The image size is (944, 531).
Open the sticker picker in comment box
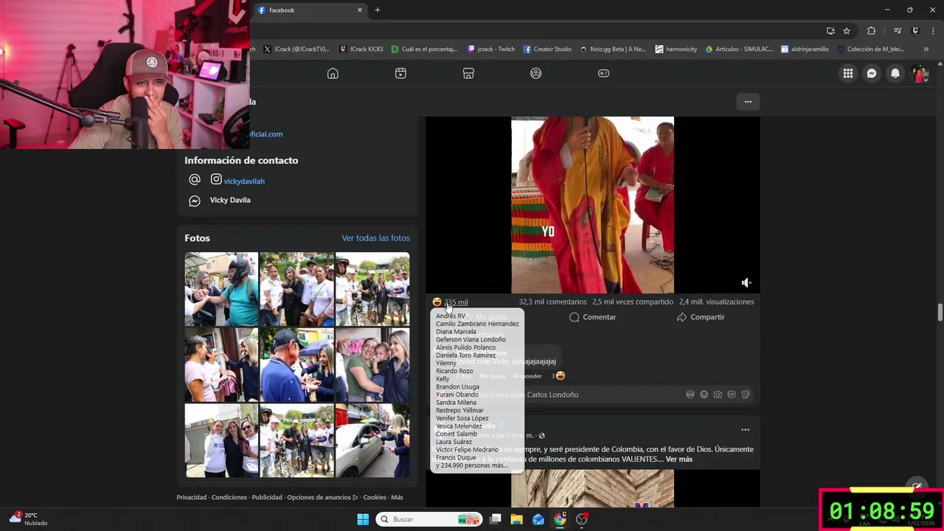click(746, 395)
